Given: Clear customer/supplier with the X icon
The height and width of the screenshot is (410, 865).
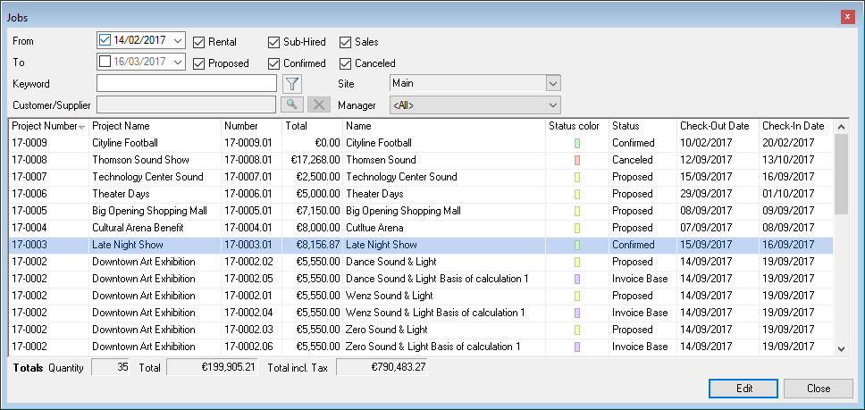Looking at the screenshot, I should pyautogui.click(x=317, y=105).
